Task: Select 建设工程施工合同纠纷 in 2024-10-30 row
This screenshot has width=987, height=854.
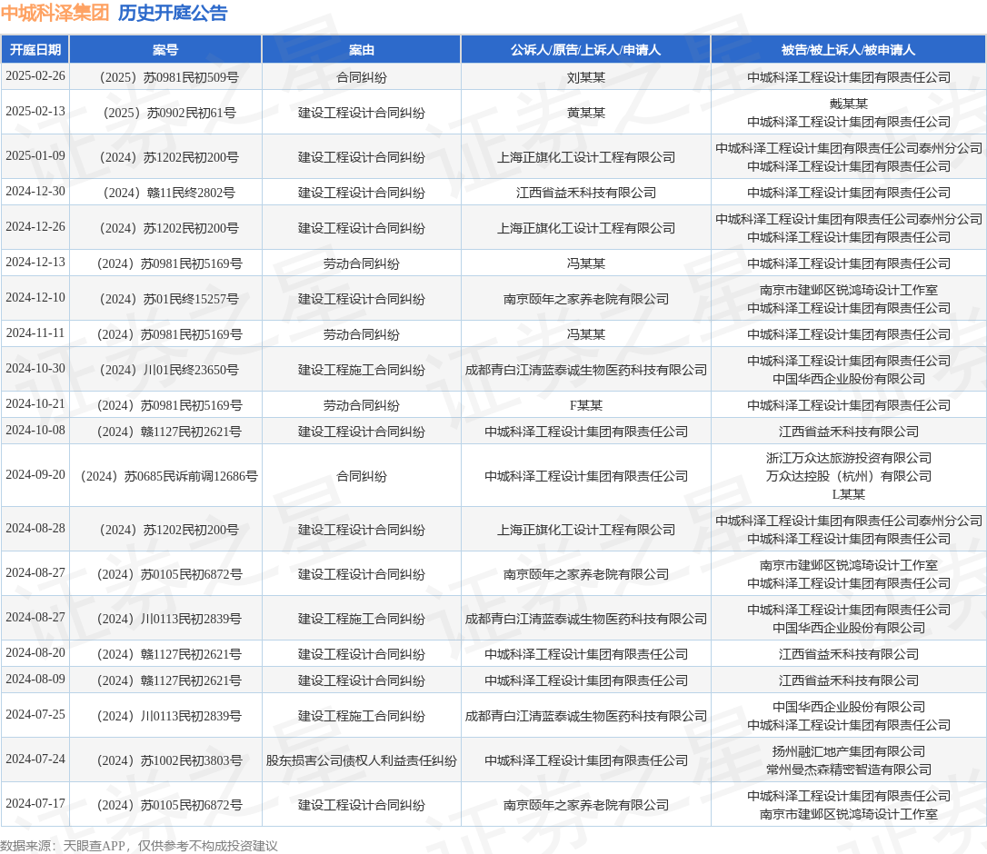Action: click(362, 370)
